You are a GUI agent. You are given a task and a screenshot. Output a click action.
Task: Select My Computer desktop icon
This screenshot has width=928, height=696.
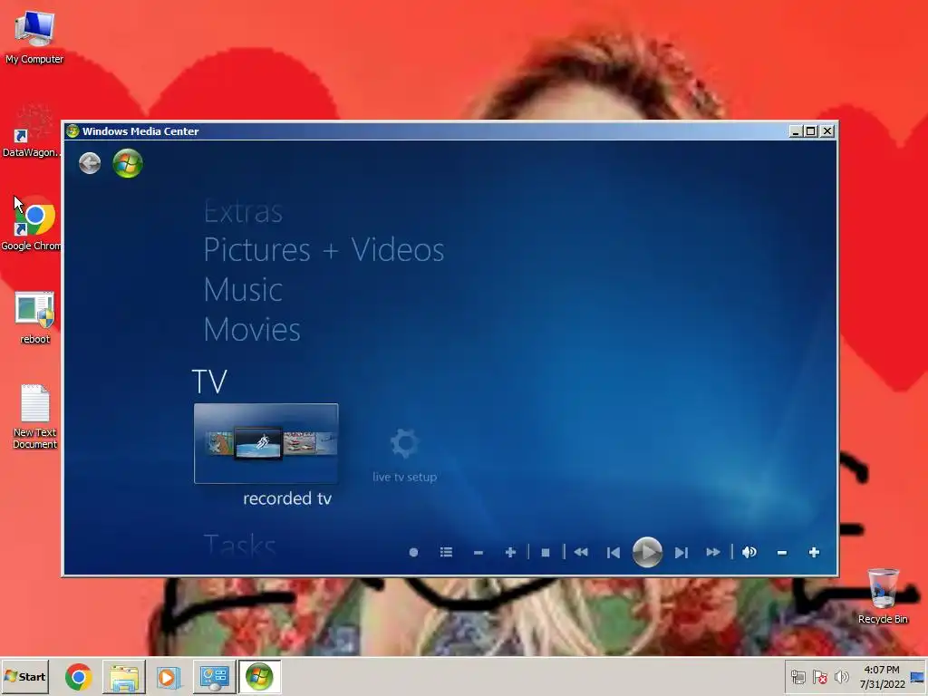pos(34,38)
